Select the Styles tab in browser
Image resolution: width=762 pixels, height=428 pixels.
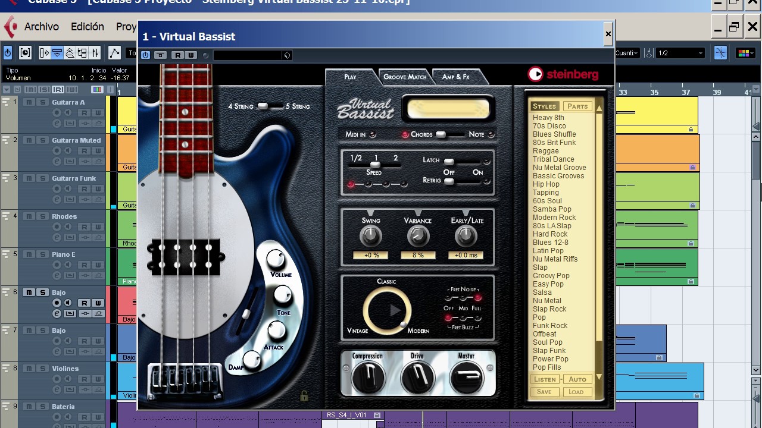(544, 106)
